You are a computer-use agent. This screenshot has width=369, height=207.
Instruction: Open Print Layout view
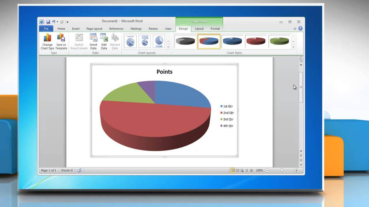tap(233, 170)
